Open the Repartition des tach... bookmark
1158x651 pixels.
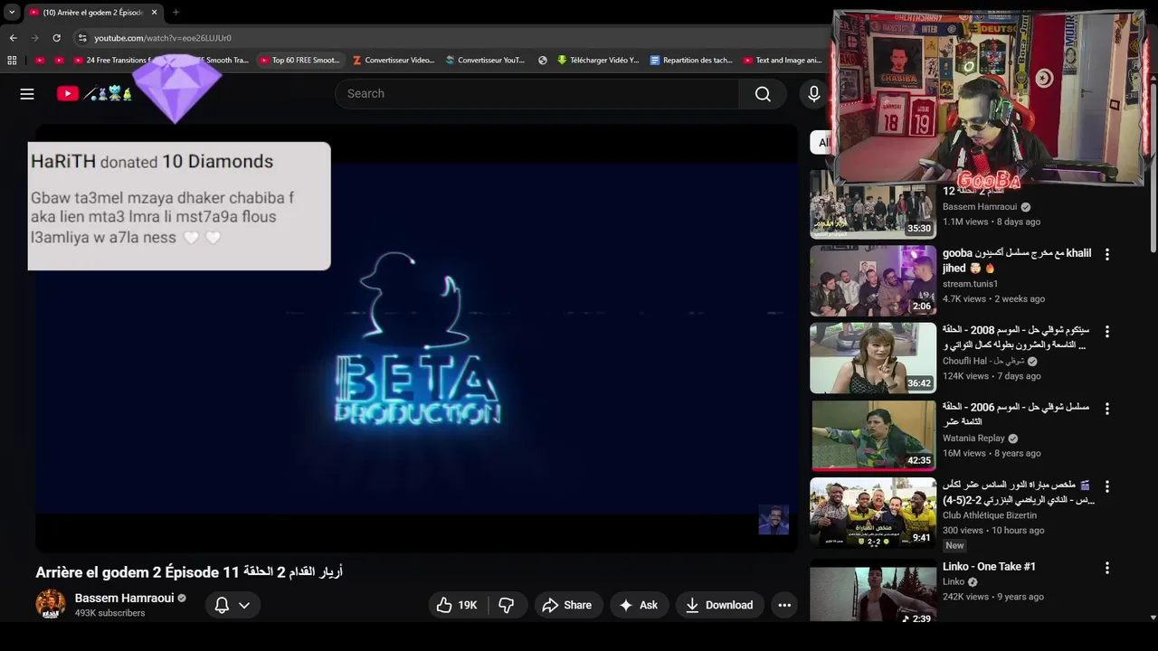pos(691,61)
